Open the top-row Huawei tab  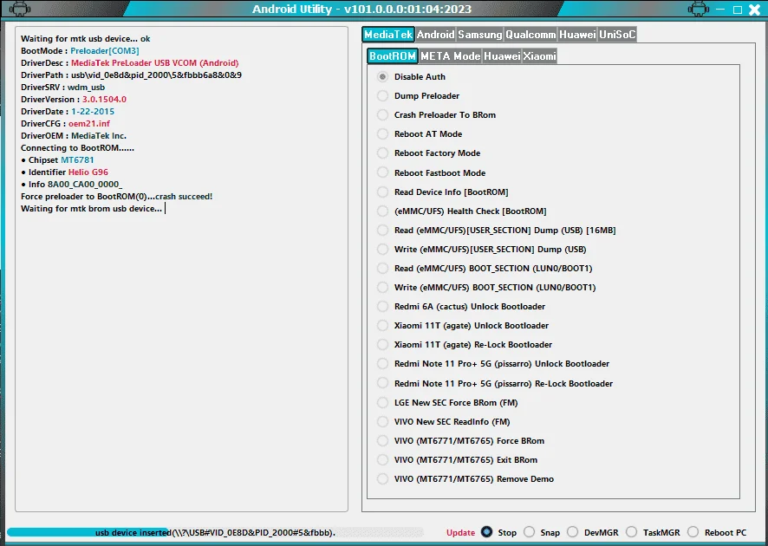coord(577,35)
